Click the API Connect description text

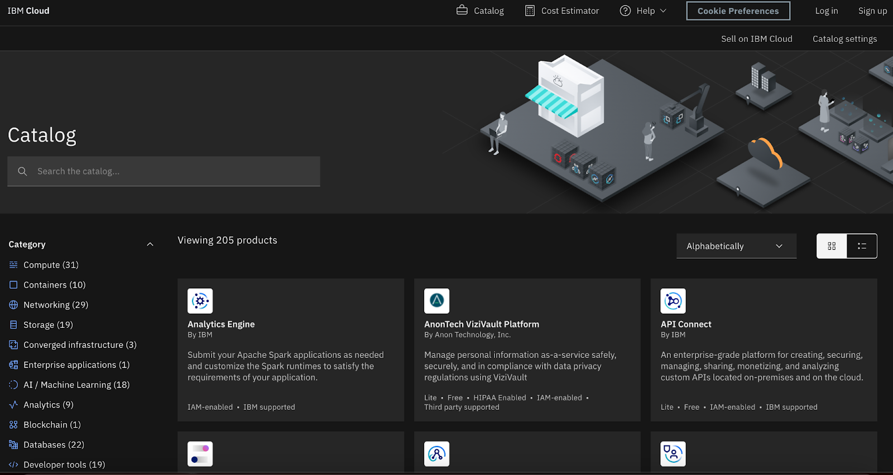[x=762, y=366]
